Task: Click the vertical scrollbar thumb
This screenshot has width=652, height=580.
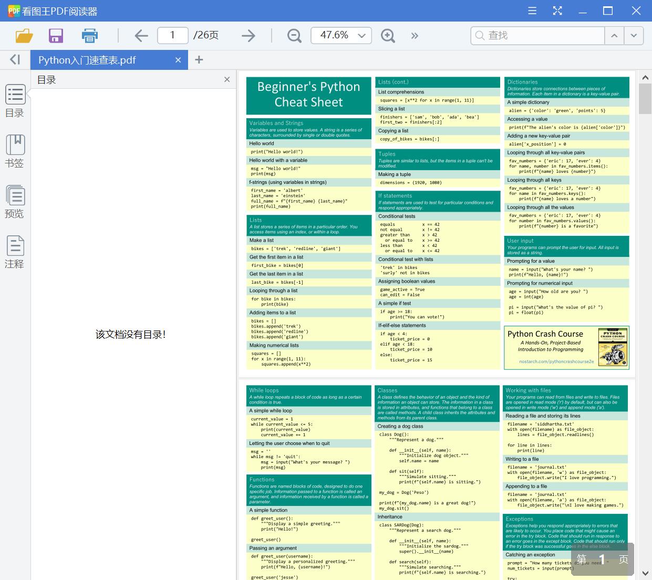Action: point(645,98)
